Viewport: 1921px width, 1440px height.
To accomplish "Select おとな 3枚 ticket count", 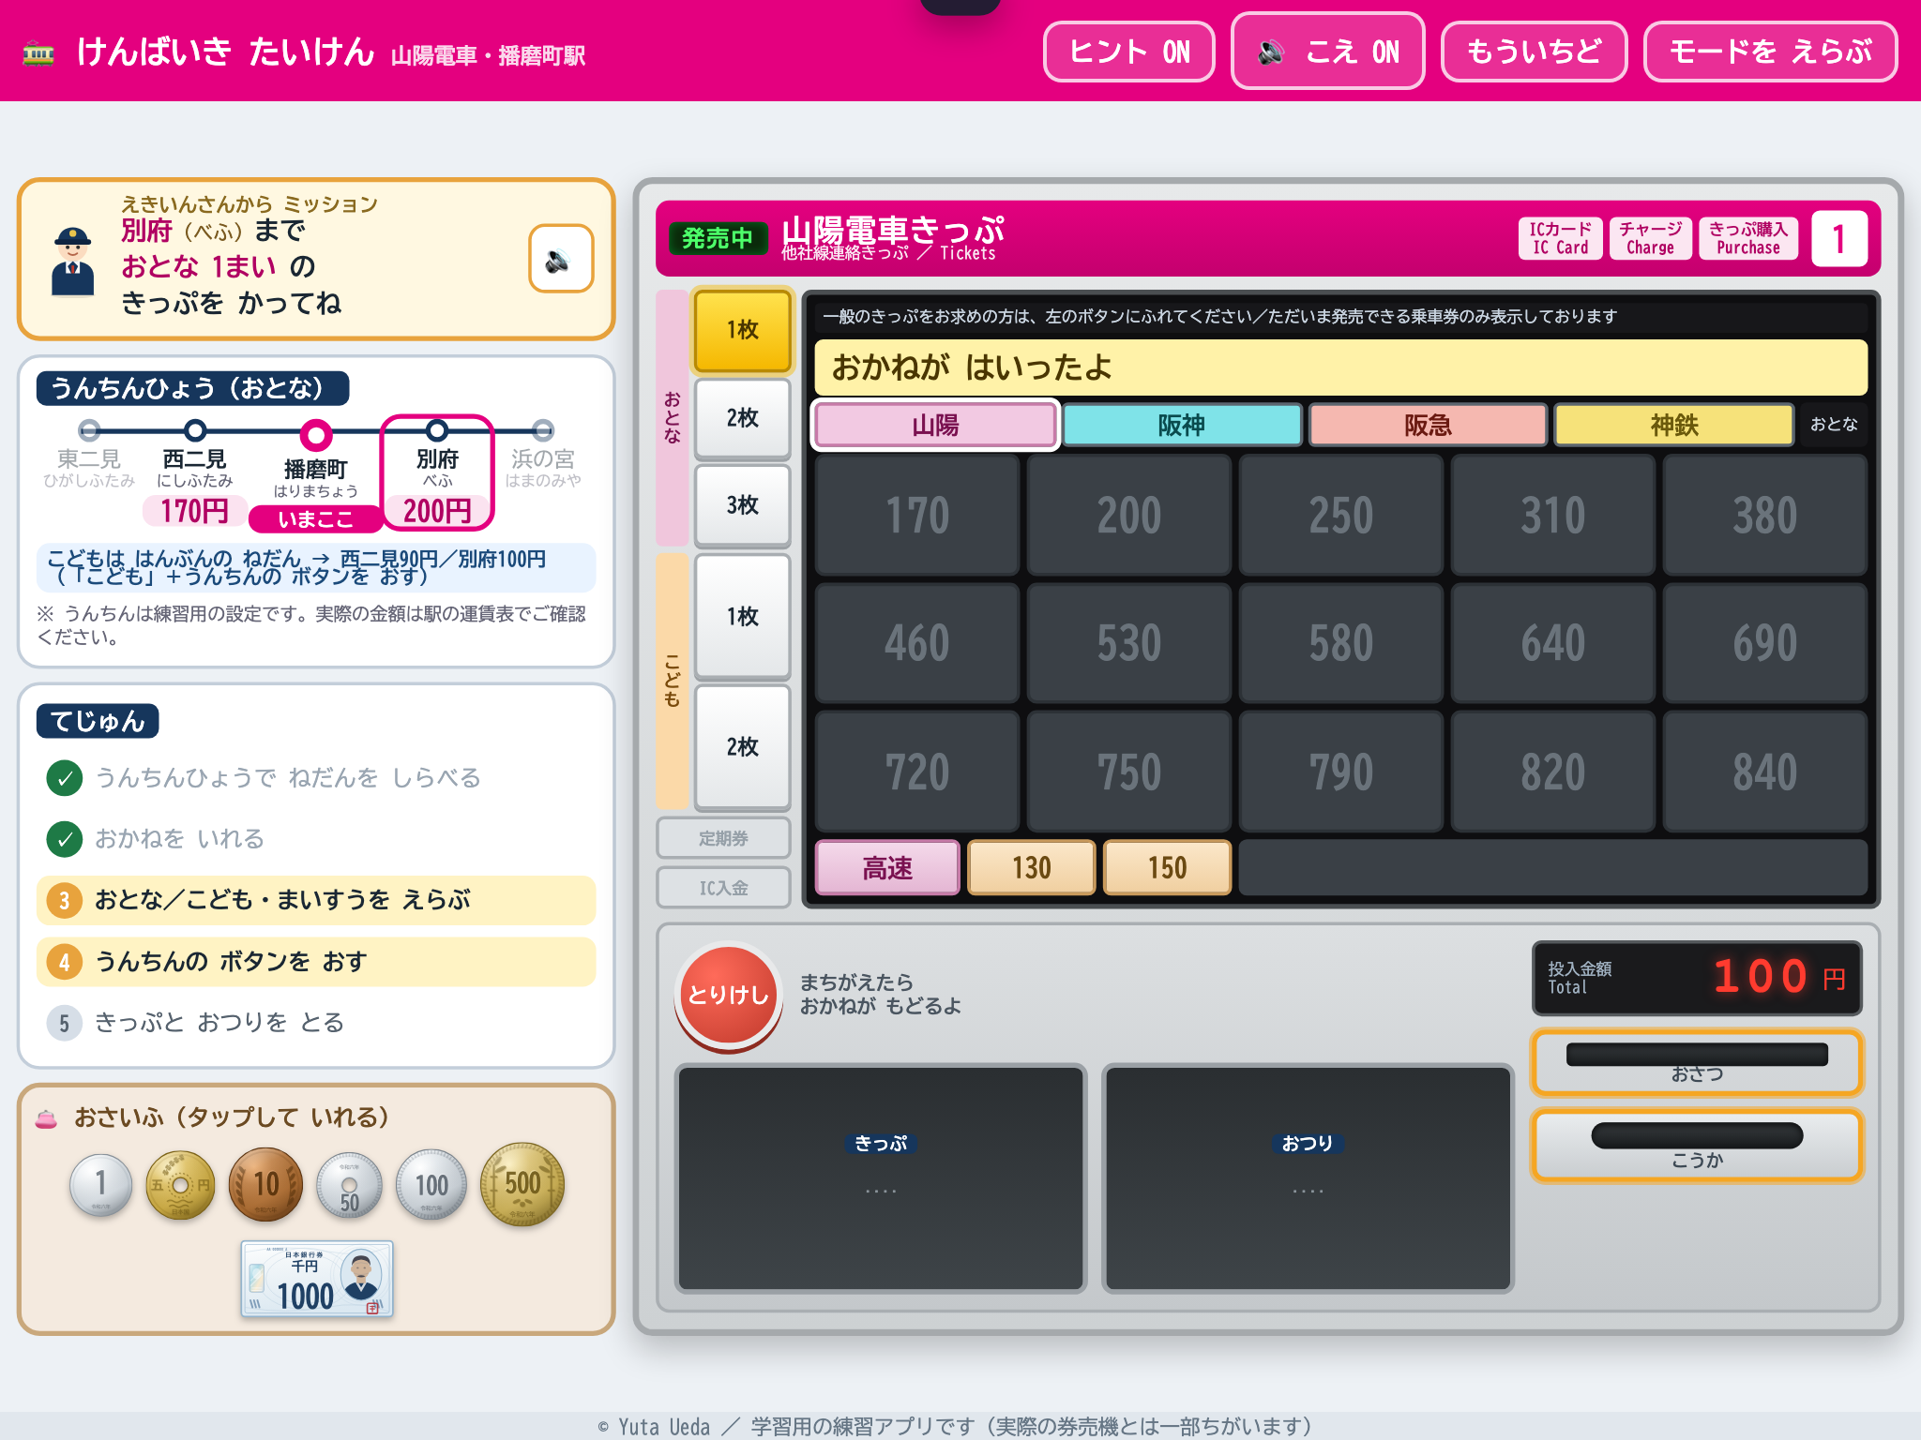I will (x=742, y=505).
